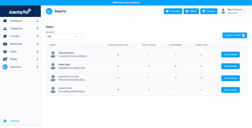Screen dimensions: 252x128
Task: Export the user report to CSV
Action: [235, 35]
